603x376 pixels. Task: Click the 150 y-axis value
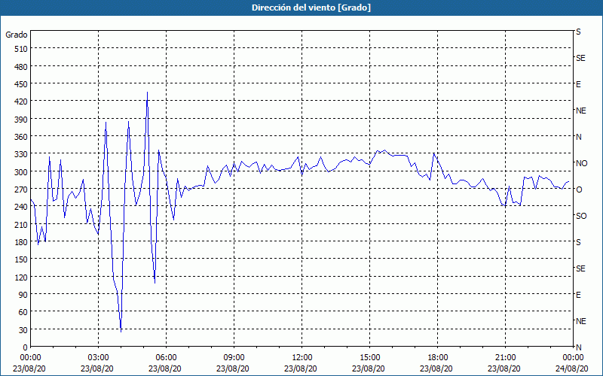[x=21, y=259]
